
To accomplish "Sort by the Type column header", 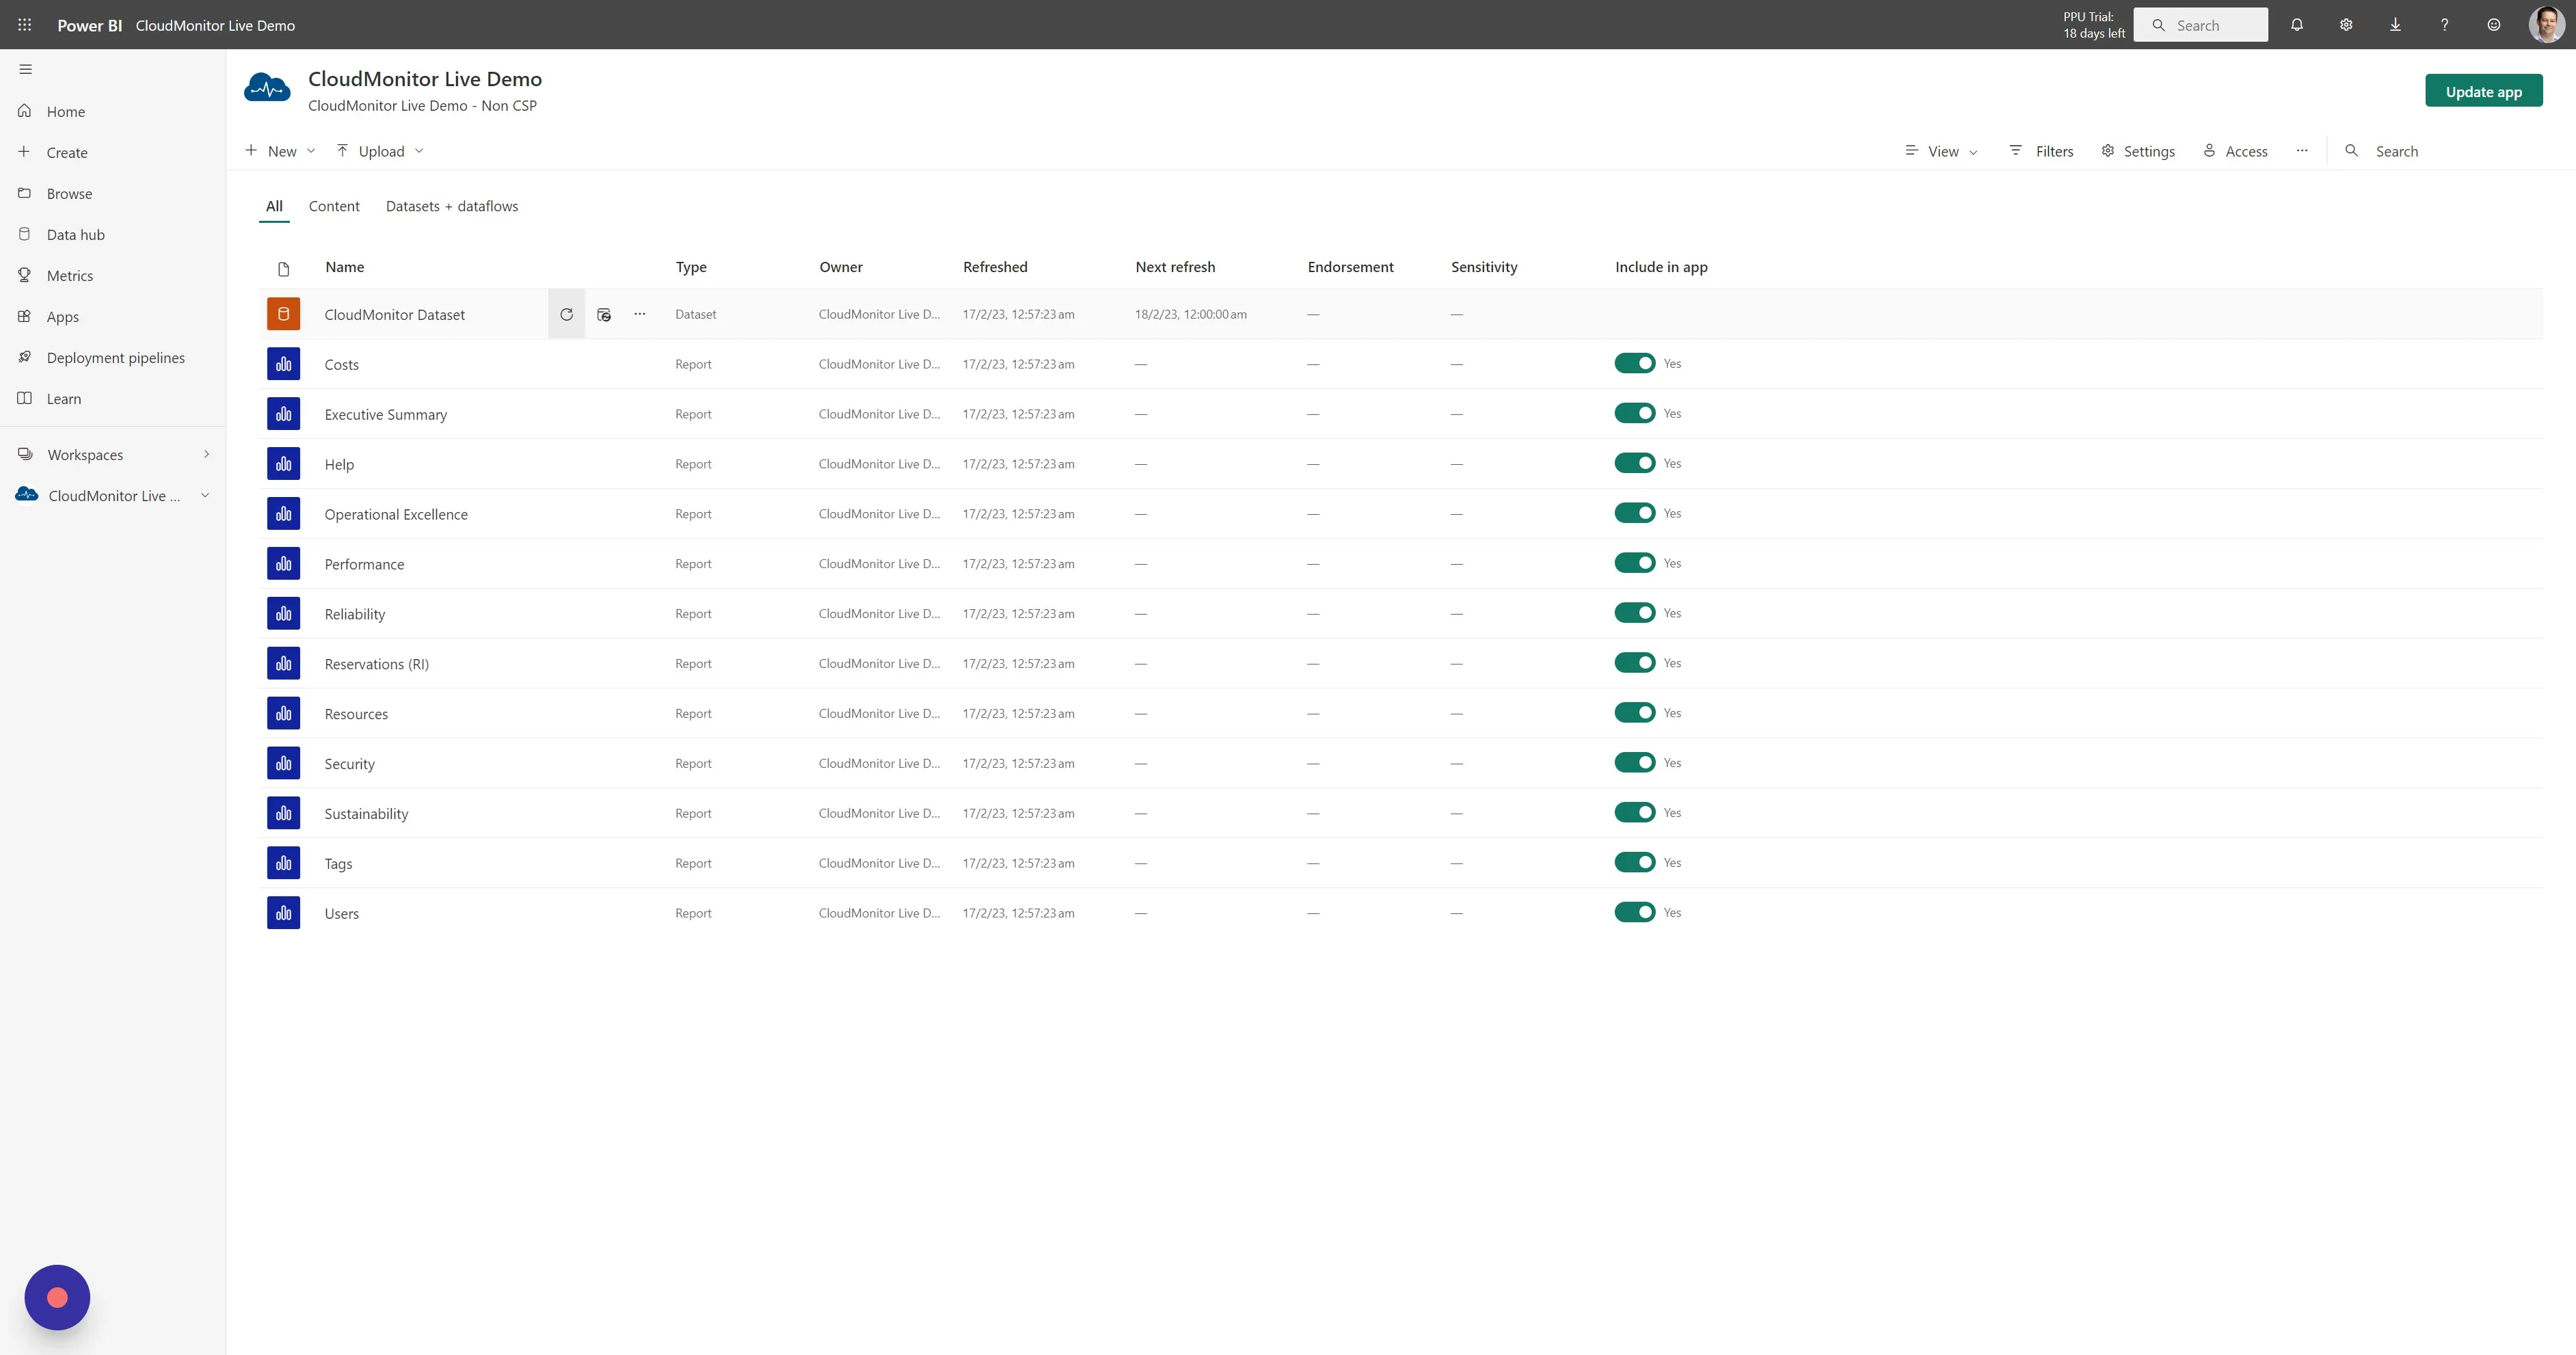I will (x=691, y=267).
